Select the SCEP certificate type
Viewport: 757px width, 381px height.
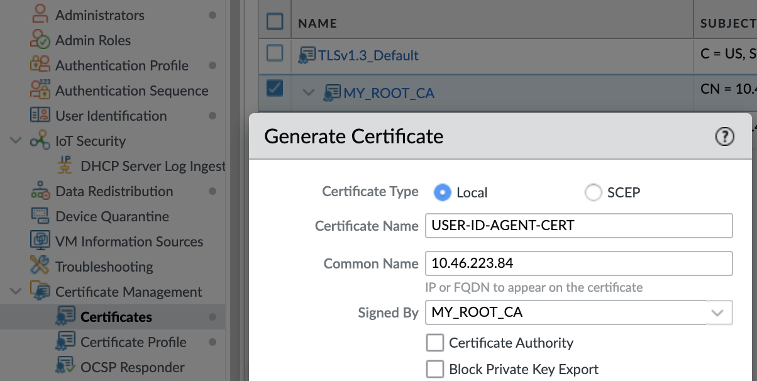(593, 192)
